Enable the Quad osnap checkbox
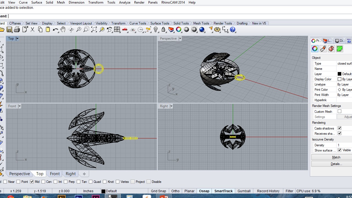The image size is (352, 198). click(x=90, y=182)
